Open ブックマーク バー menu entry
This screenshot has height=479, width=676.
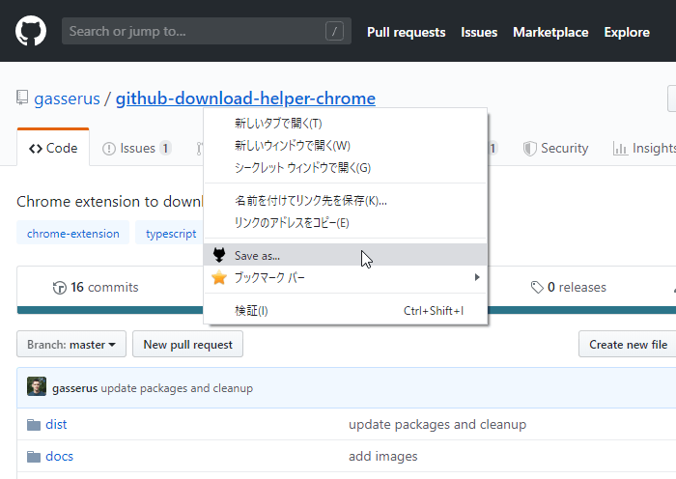[x=346, y=277]
